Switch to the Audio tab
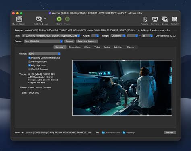 point(107,47)
